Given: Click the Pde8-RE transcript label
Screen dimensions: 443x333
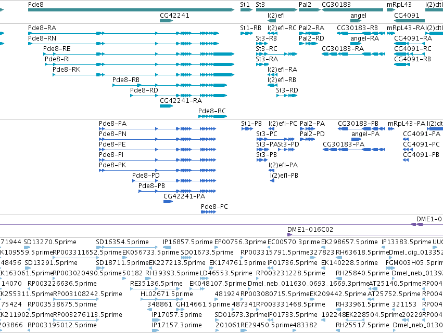Looking at the screenshot, I should point(57,49).
